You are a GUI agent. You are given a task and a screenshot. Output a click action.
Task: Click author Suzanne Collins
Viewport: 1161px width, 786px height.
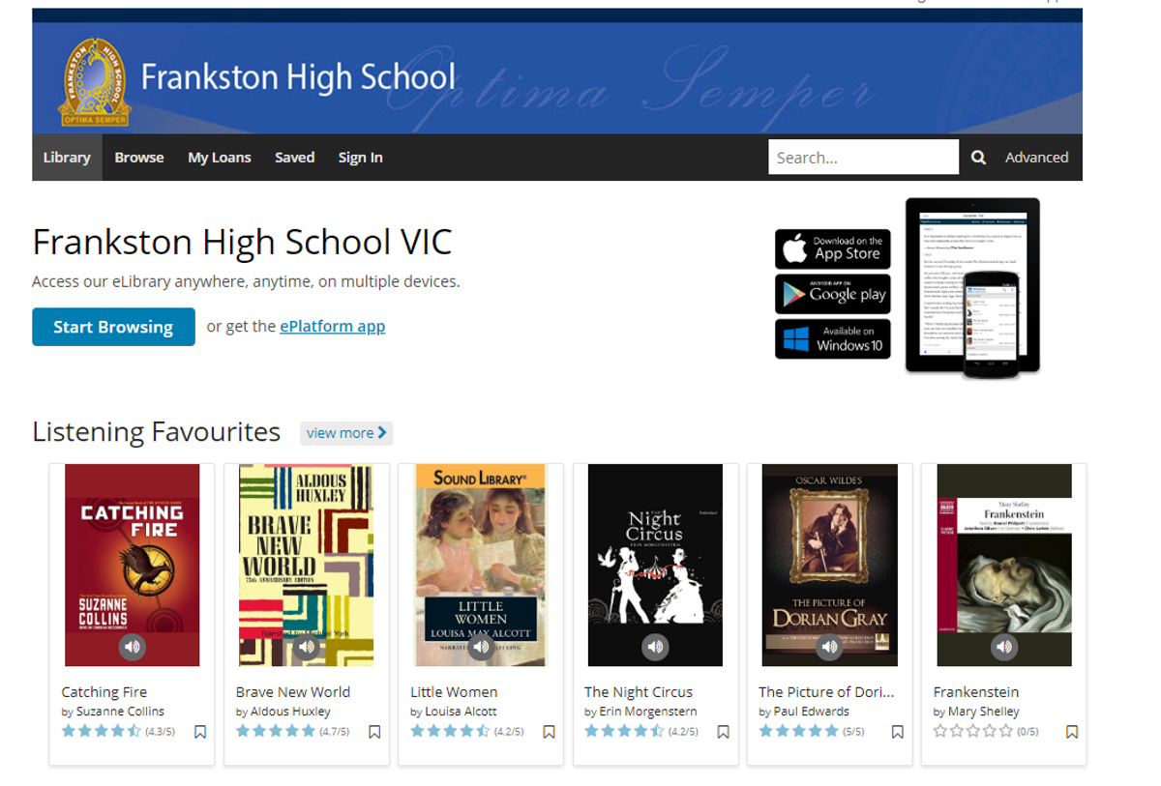click(x=120, y=712)
